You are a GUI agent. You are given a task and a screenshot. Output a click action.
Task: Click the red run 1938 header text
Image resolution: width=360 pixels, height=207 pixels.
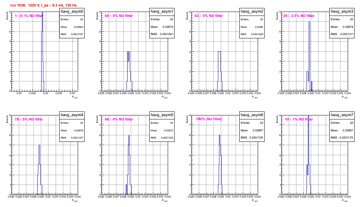pos(43,5)
